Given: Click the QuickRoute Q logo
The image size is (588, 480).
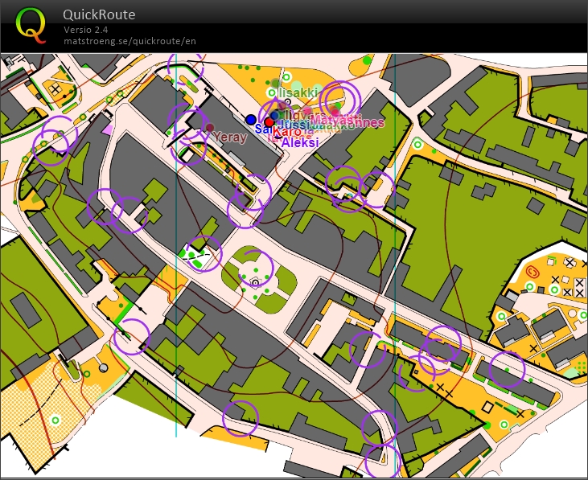Looking at the screenshot, I should [x=31, y=25].
